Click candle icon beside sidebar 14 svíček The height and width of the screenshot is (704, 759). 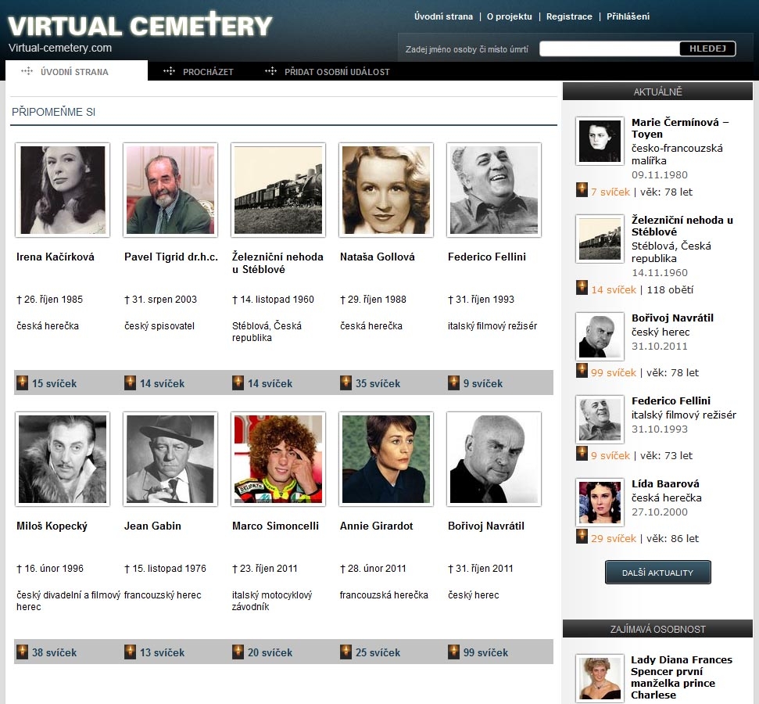(582, 288)
